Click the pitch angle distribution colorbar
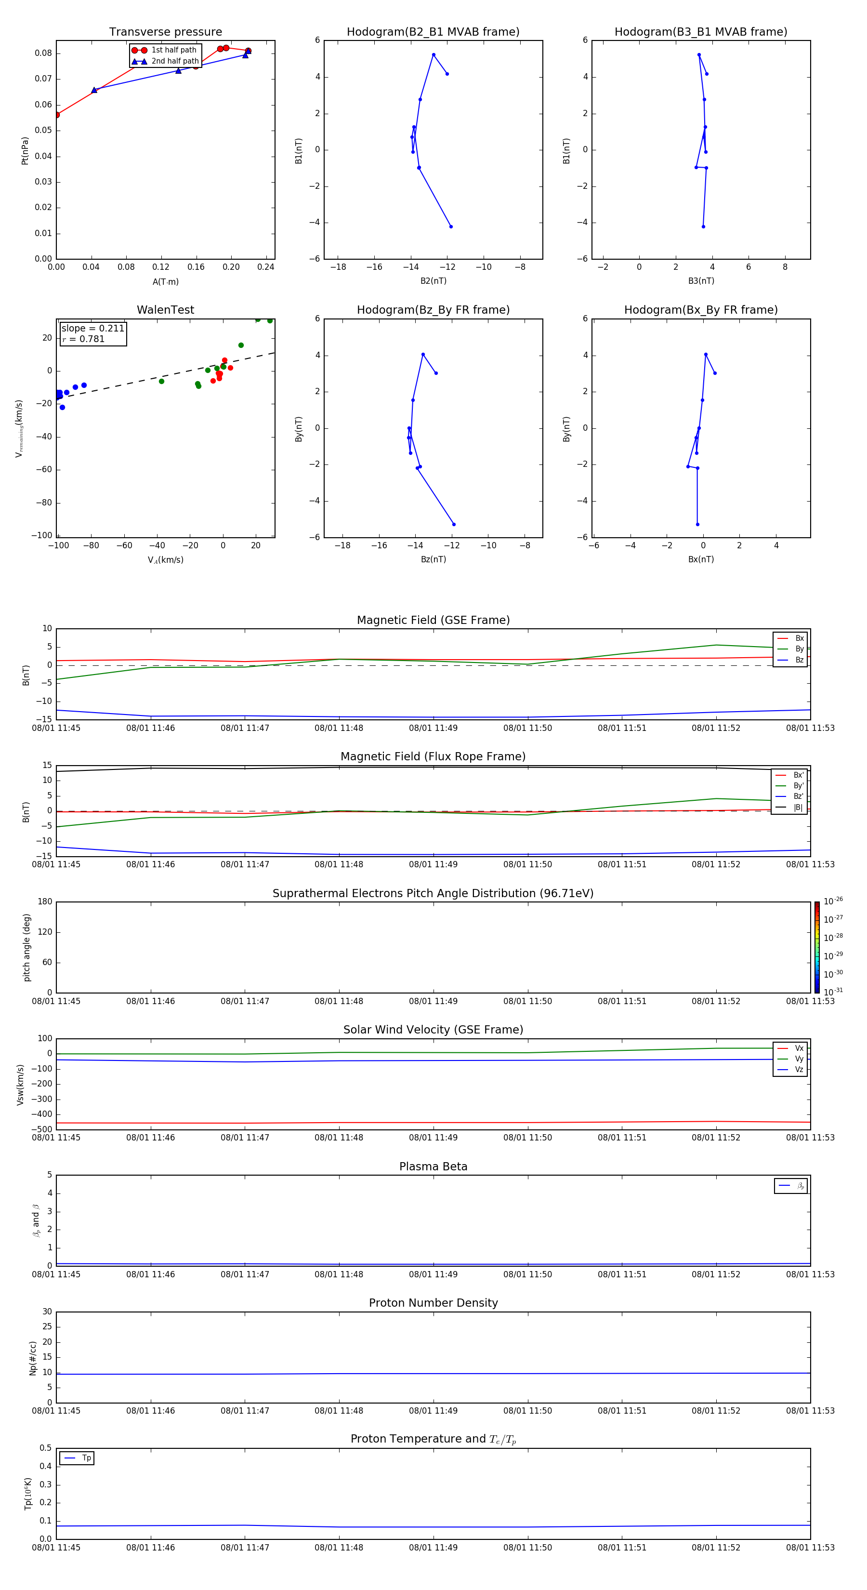 (x=816, y=947)
